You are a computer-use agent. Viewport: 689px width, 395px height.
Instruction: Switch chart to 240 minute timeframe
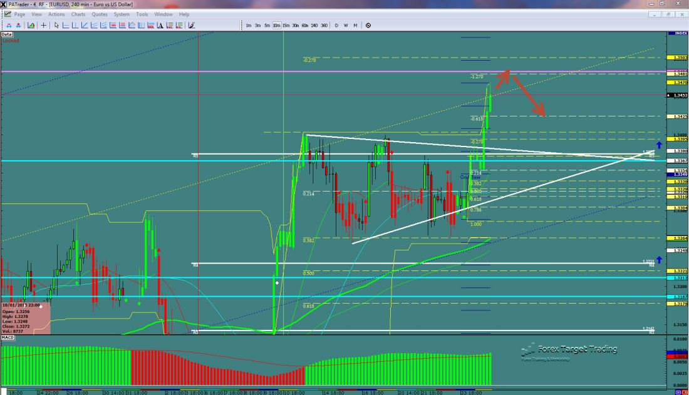(314, 26)
